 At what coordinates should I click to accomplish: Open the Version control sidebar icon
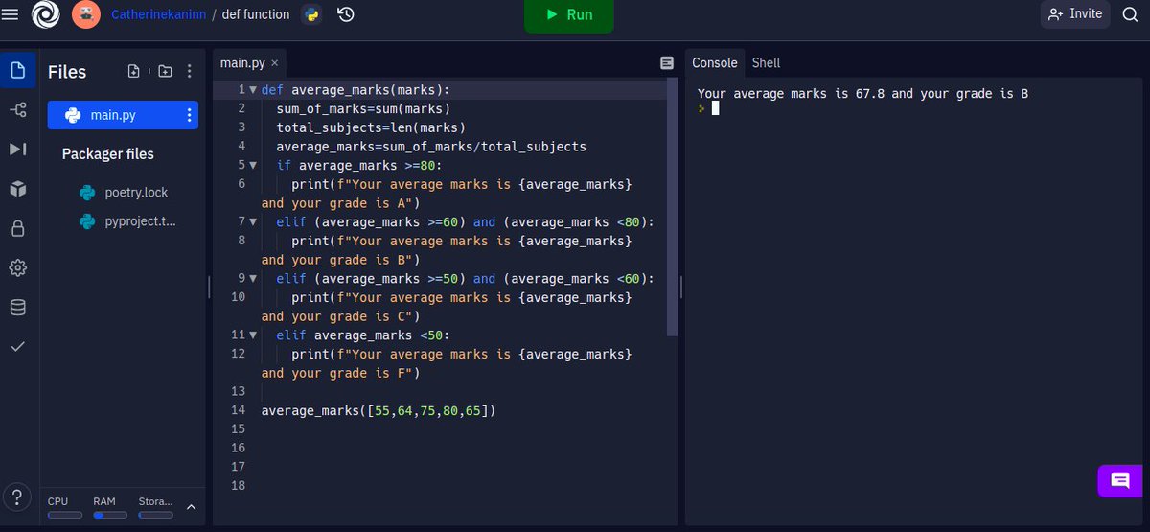[16, 110]
